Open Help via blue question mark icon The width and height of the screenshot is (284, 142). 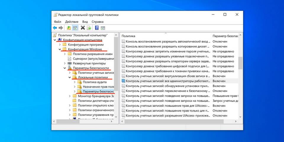coord(97,28)
